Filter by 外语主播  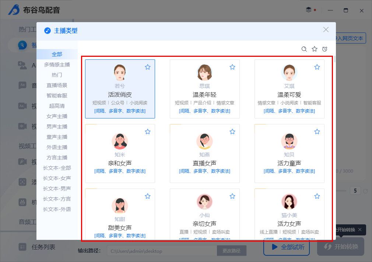57,147
